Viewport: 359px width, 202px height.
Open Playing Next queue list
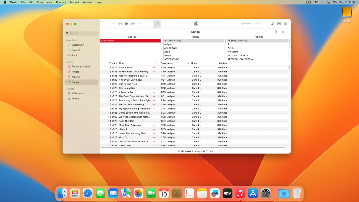(x=285, y=24)
